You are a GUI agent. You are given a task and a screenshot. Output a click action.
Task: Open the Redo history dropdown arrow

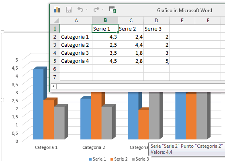pos(102,10)
